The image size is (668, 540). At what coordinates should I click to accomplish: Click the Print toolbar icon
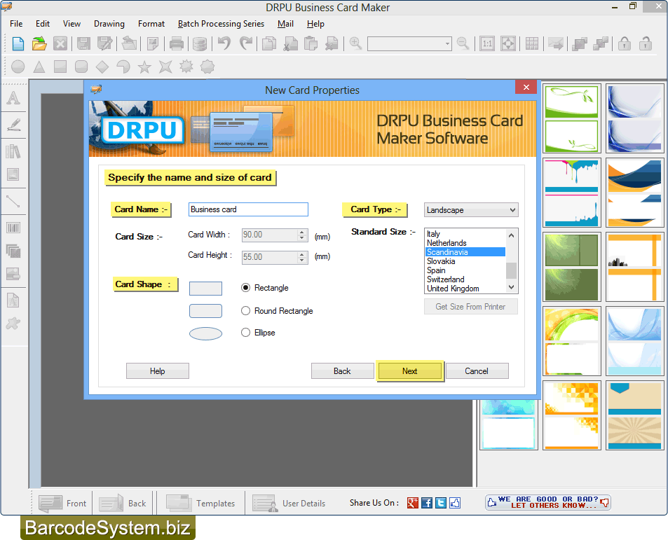point(177,43)
